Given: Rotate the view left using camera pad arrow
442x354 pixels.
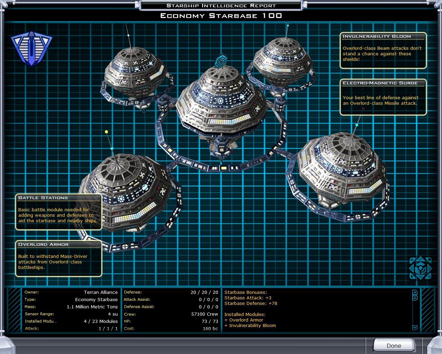Looking at the screenshot, I should [412, 268].
